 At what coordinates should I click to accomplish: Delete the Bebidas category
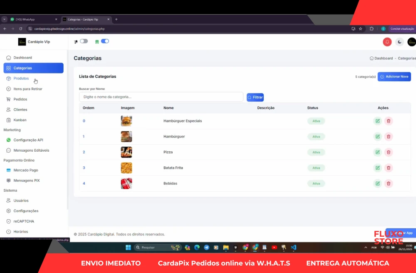pyautogui.click(x=389, y=183)
